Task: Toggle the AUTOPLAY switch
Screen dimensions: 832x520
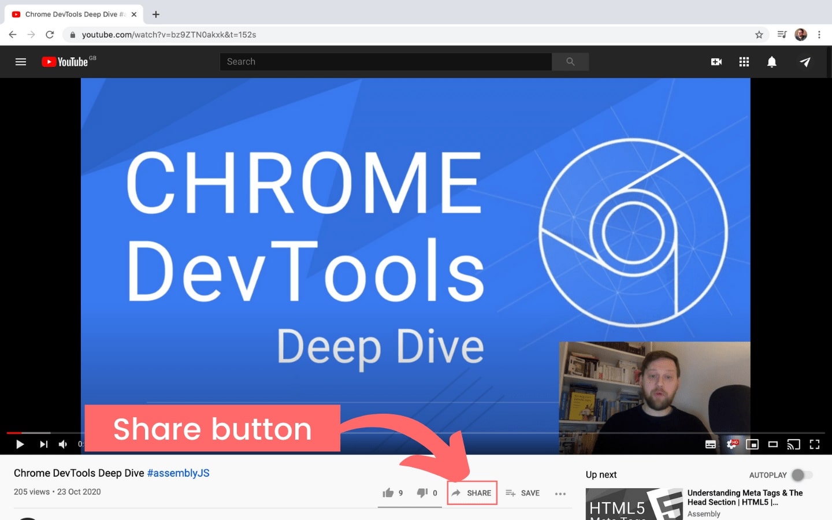Action: [x=801, y=475]
